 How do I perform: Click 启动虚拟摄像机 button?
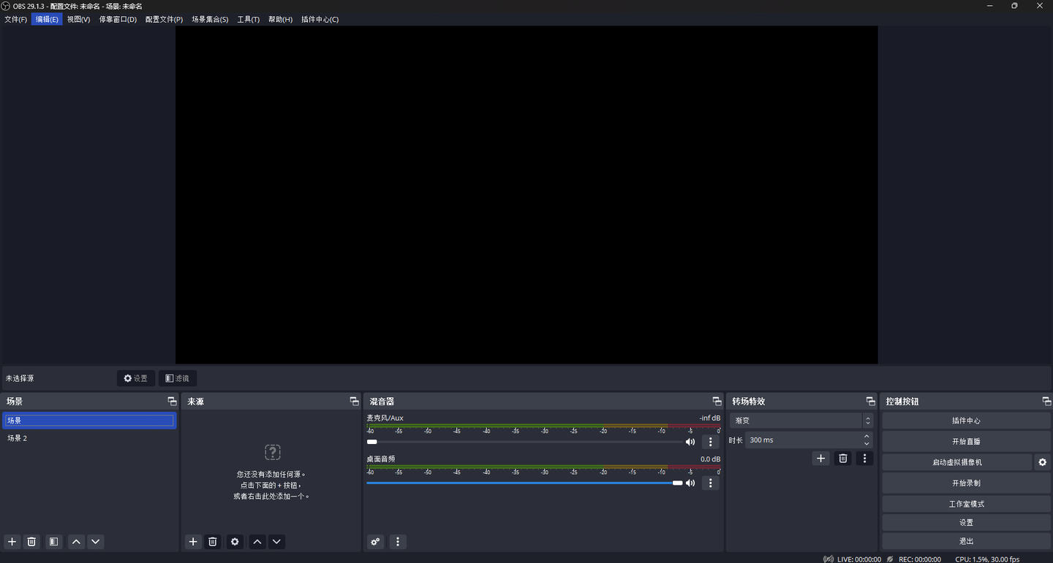[x=956, y=462]
